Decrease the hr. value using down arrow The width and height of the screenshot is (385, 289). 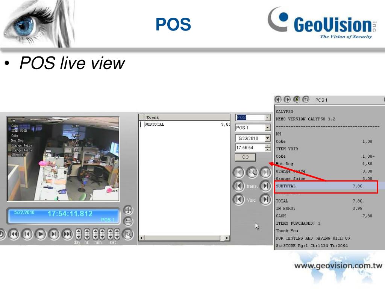pyautogui.click(x=87, y=237)
